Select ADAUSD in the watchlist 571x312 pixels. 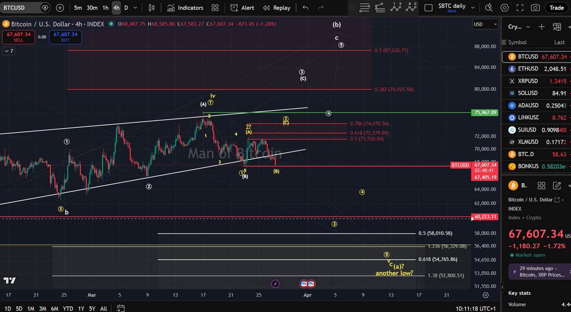click(x=536, y=105)
